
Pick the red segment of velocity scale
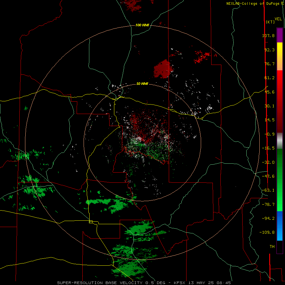(280, 101)
